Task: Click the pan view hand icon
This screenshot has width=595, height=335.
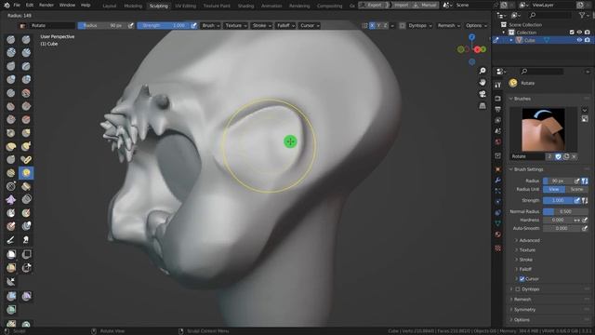Action: [x=483, y=83]
